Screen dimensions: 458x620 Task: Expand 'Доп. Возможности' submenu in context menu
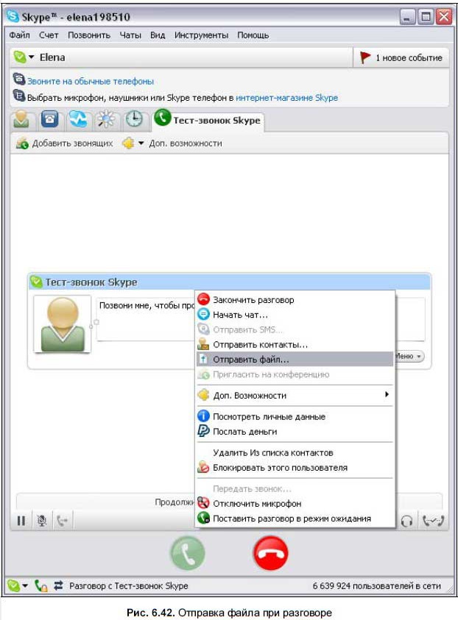click(295, 395)
